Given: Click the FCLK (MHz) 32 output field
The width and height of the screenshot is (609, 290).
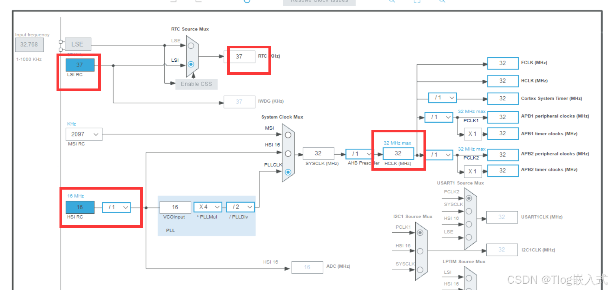Looking at the screenshot, I should coord(503,63).
